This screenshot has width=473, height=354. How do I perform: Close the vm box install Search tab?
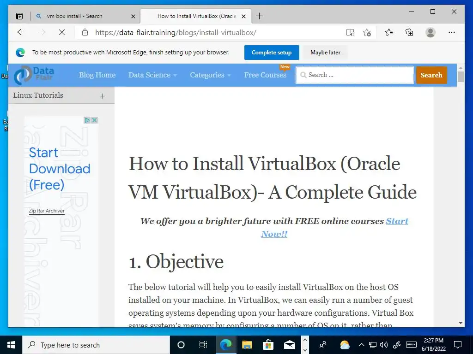click(x=133, y=16)
